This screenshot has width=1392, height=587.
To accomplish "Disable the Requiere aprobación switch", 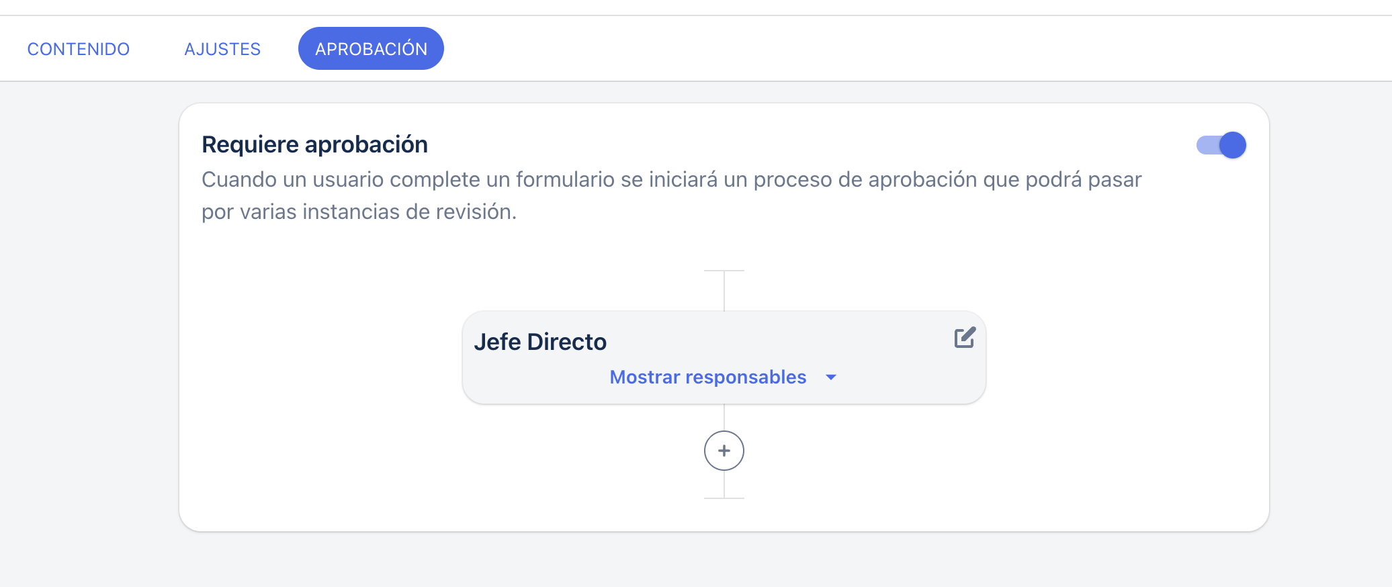I will (1221, 145).
